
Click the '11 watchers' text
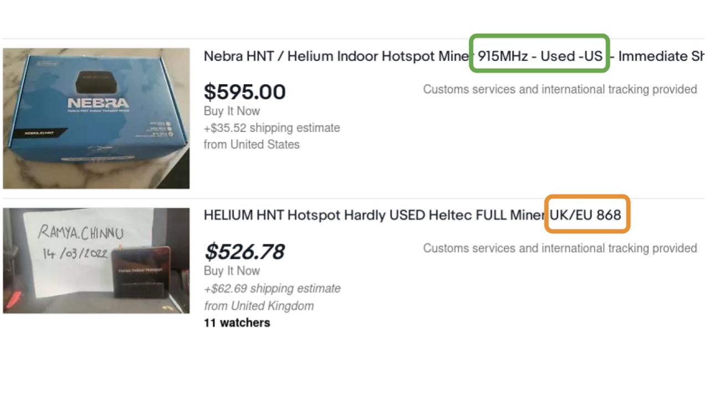click(237, 323)
